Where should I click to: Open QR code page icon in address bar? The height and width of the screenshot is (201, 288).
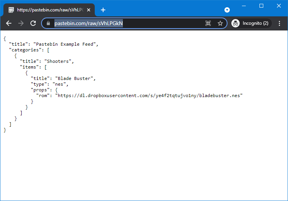tap(208, 23)
